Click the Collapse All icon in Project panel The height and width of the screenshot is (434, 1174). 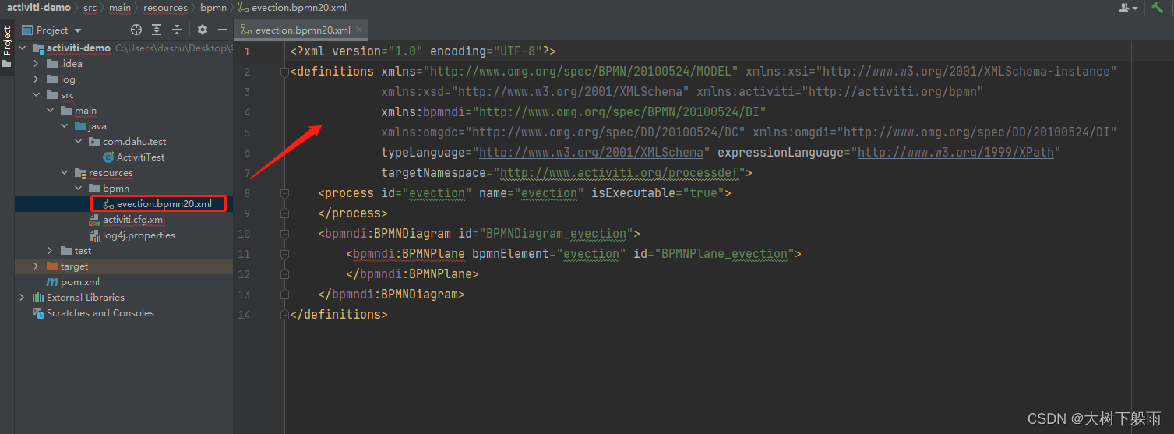[177, 30]
